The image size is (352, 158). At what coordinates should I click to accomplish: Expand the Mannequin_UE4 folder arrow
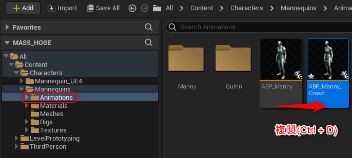pos(22,81)
